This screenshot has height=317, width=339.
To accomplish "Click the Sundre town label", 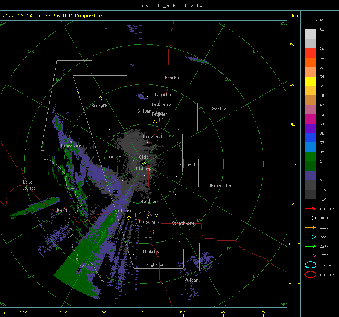I will [114, 156].
